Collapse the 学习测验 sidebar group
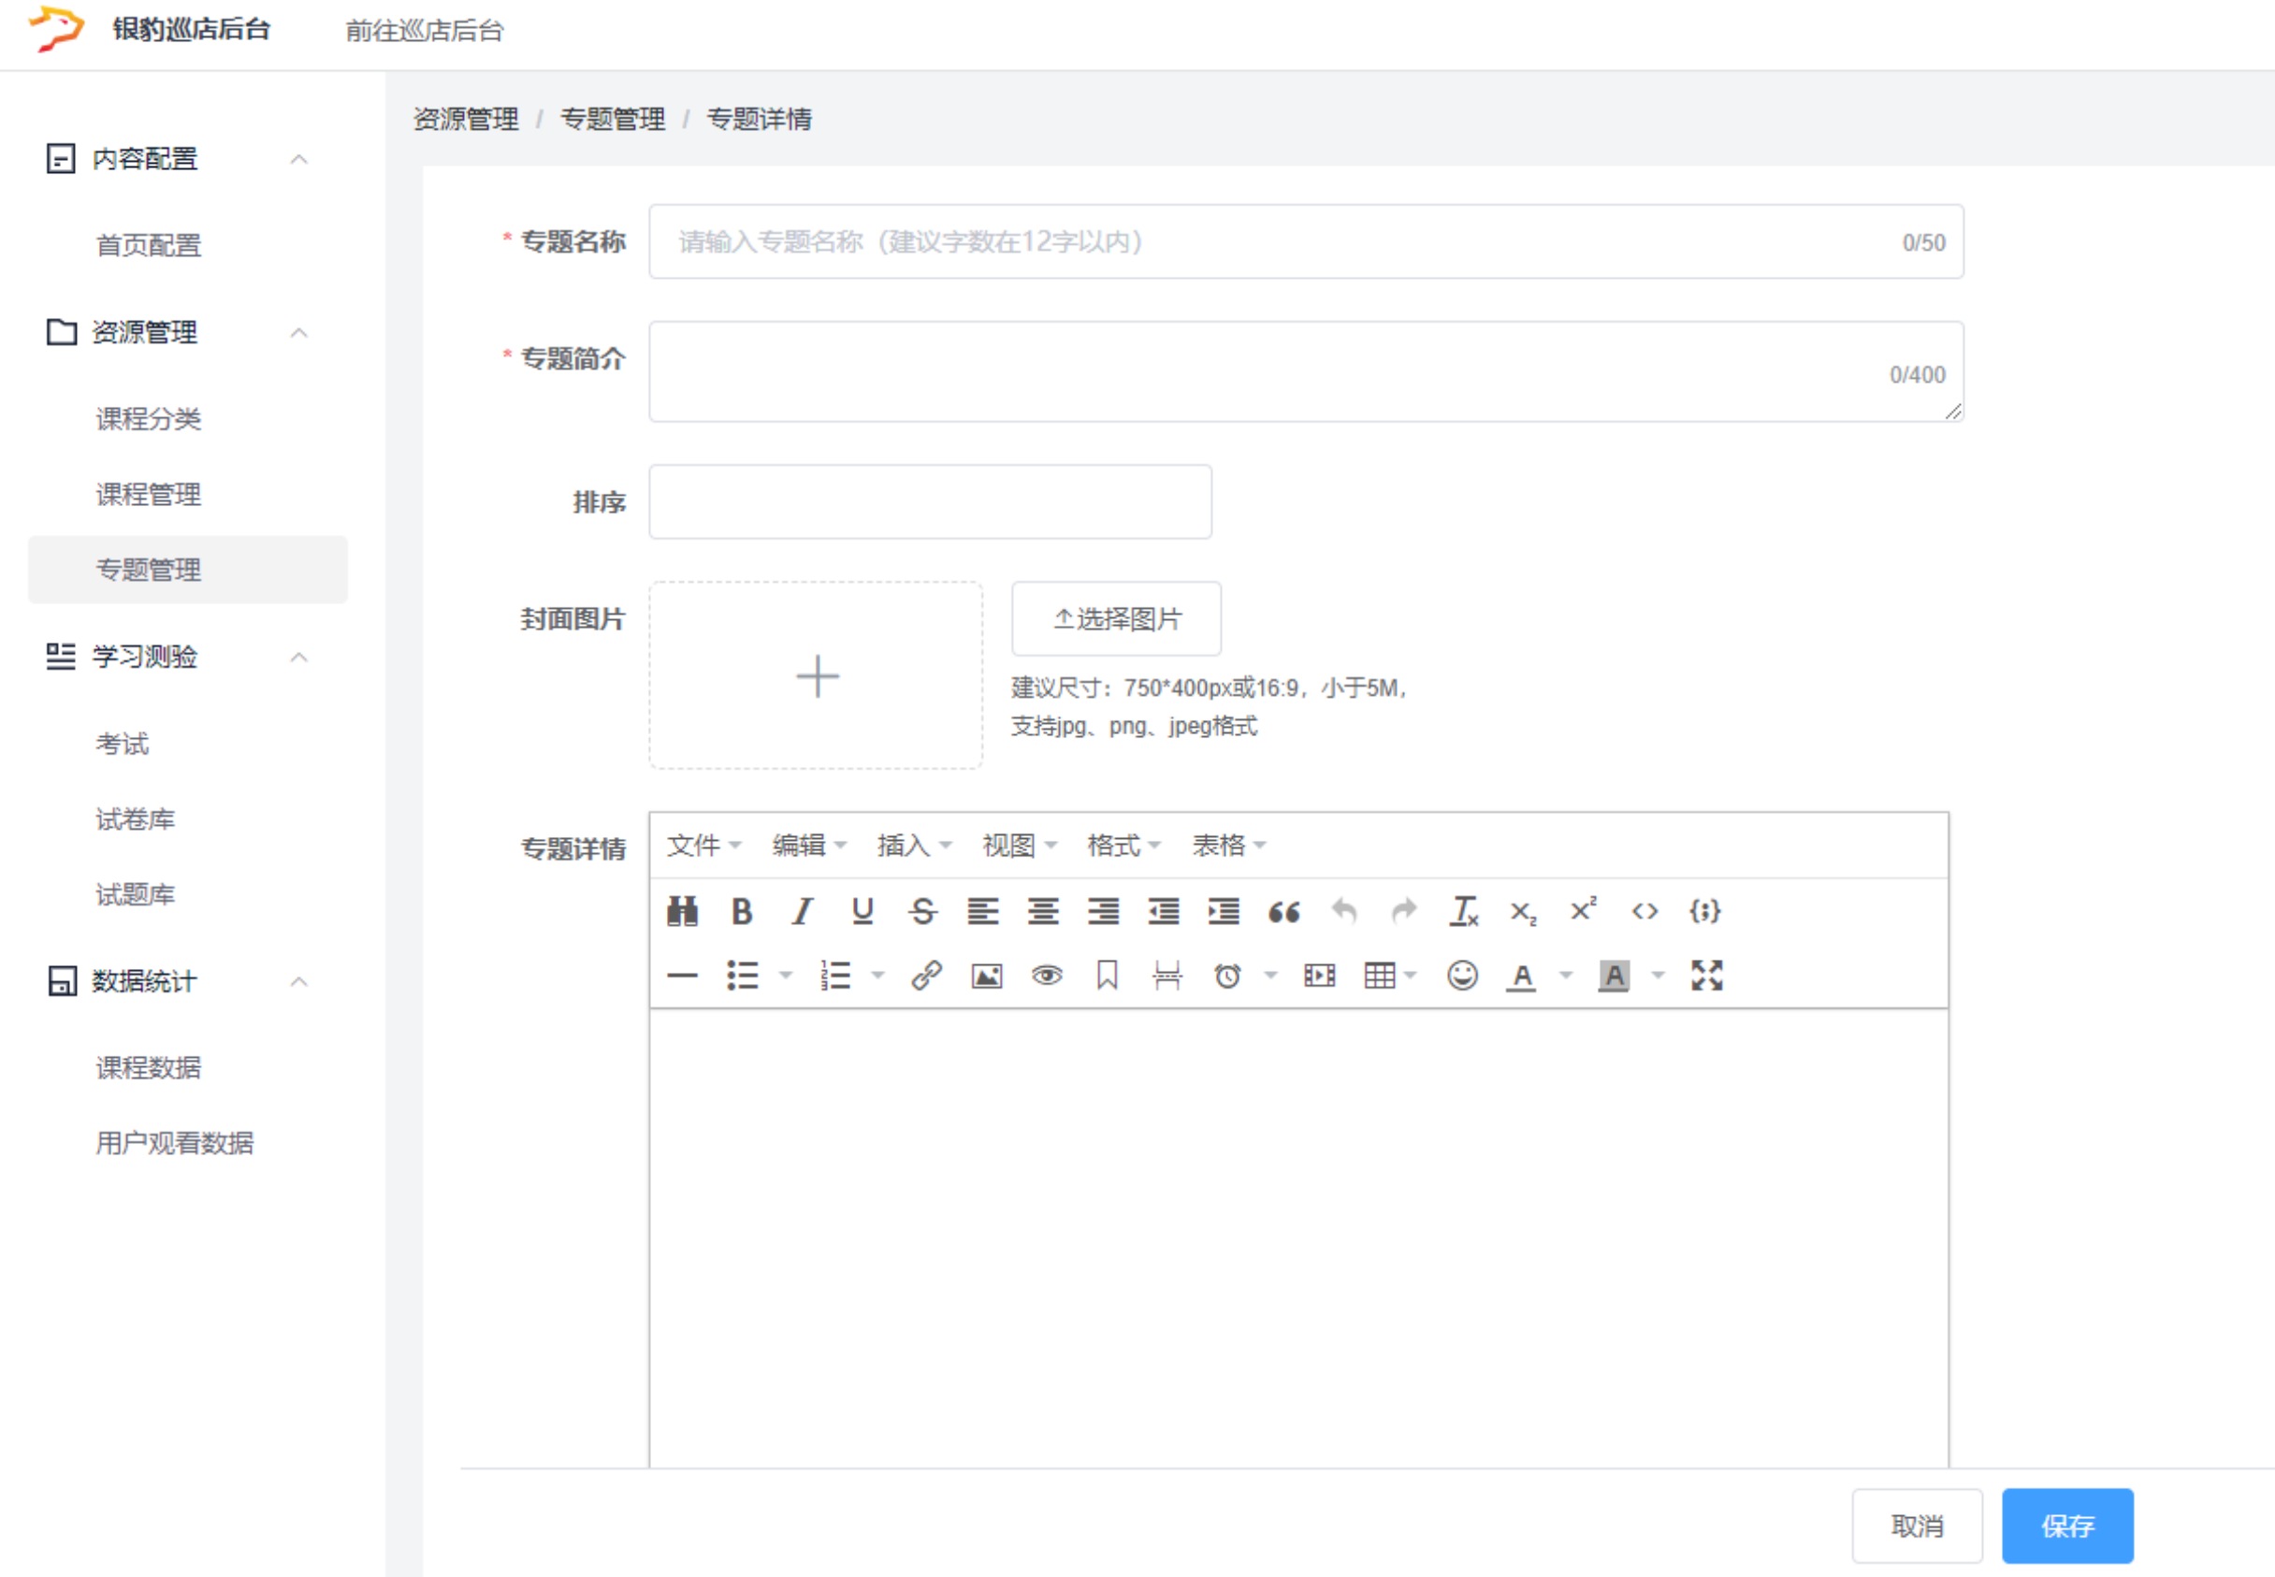2275x1577 pixels. click(x=298, y=657)
